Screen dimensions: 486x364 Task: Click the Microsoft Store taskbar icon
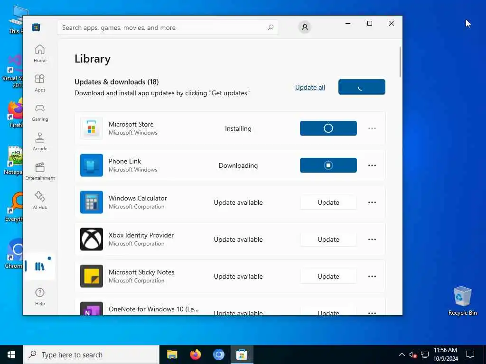tap(242, 355)
